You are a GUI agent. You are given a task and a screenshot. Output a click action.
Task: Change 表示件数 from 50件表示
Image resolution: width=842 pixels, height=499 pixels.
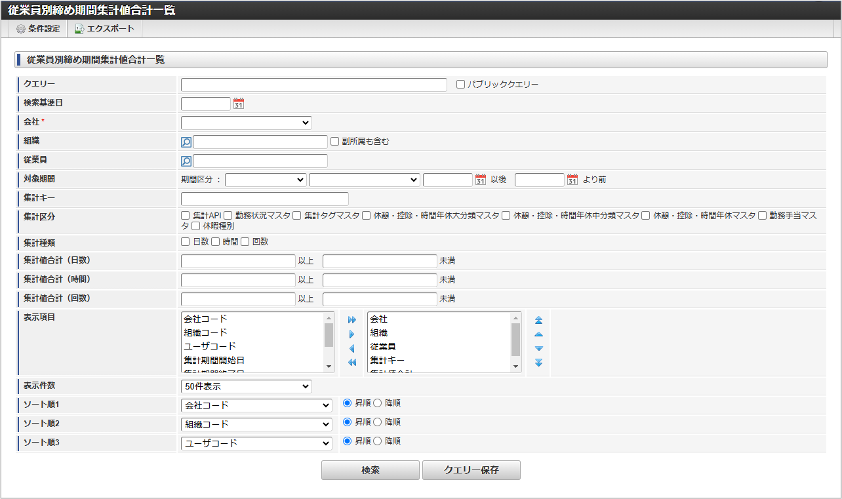[x=246, y=386]
